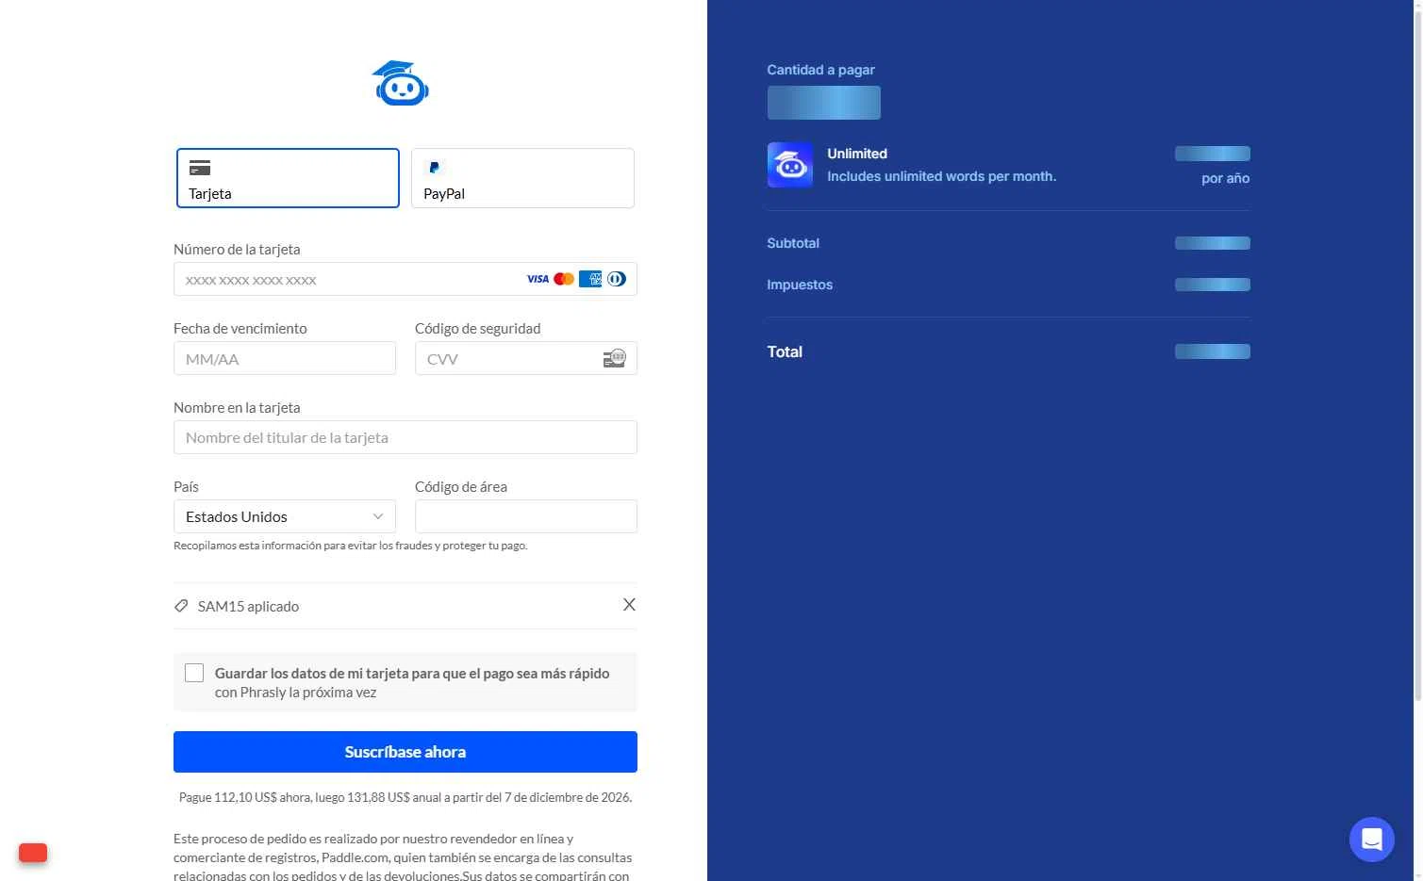Focus the MM/AA expiry date field
This screenshot has height=881, width=1423.
[285, 358]
